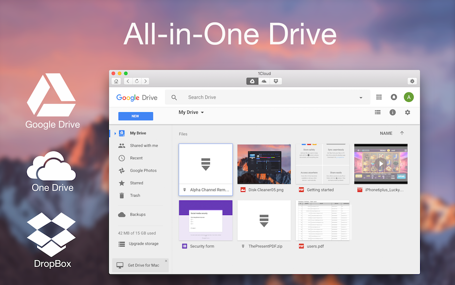Navigate back with the left arrow
Screen dimensions: 455x285
click(128, 82)
